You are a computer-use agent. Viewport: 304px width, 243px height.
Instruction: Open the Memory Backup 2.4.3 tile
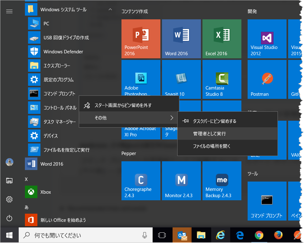[222, 181]
